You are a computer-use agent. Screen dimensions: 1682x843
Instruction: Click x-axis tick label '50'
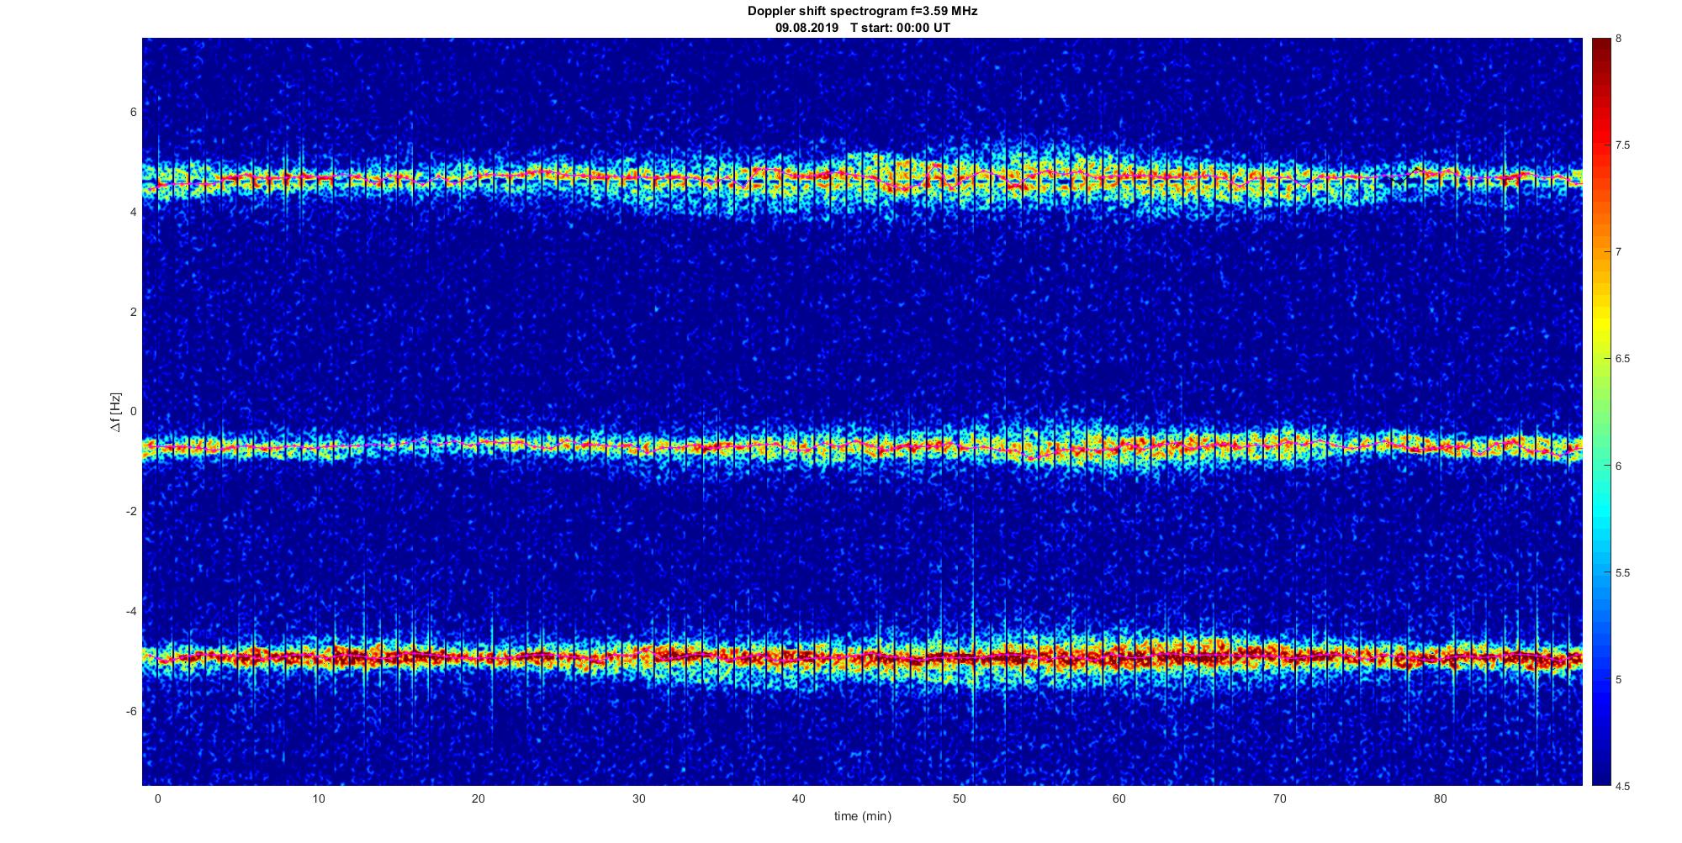[x=959, y=798]
